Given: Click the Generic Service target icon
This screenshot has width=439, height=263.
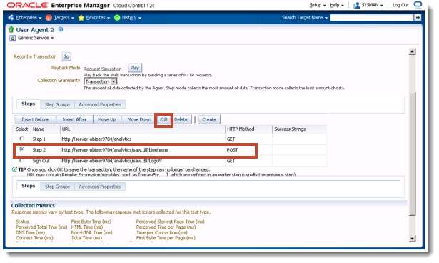Looking at the screenshot, I should click(13, 38).
